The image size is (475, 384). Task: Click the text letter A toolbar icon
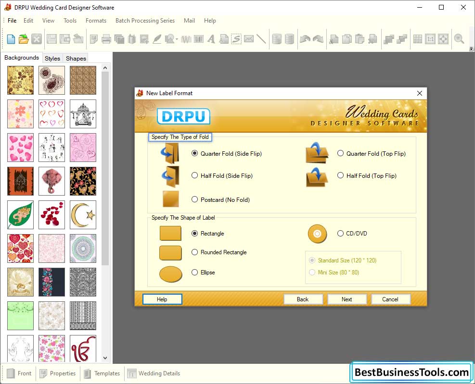[211, 39]
